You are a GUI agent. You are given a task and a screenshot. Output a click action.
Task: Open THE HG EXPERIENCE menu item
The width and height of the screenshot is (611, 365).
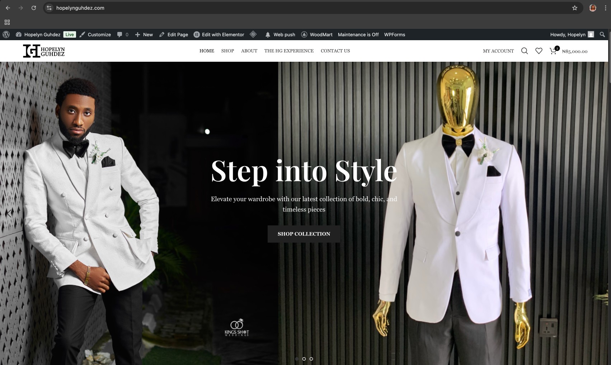pyautogui.click(x=289, y=51)
